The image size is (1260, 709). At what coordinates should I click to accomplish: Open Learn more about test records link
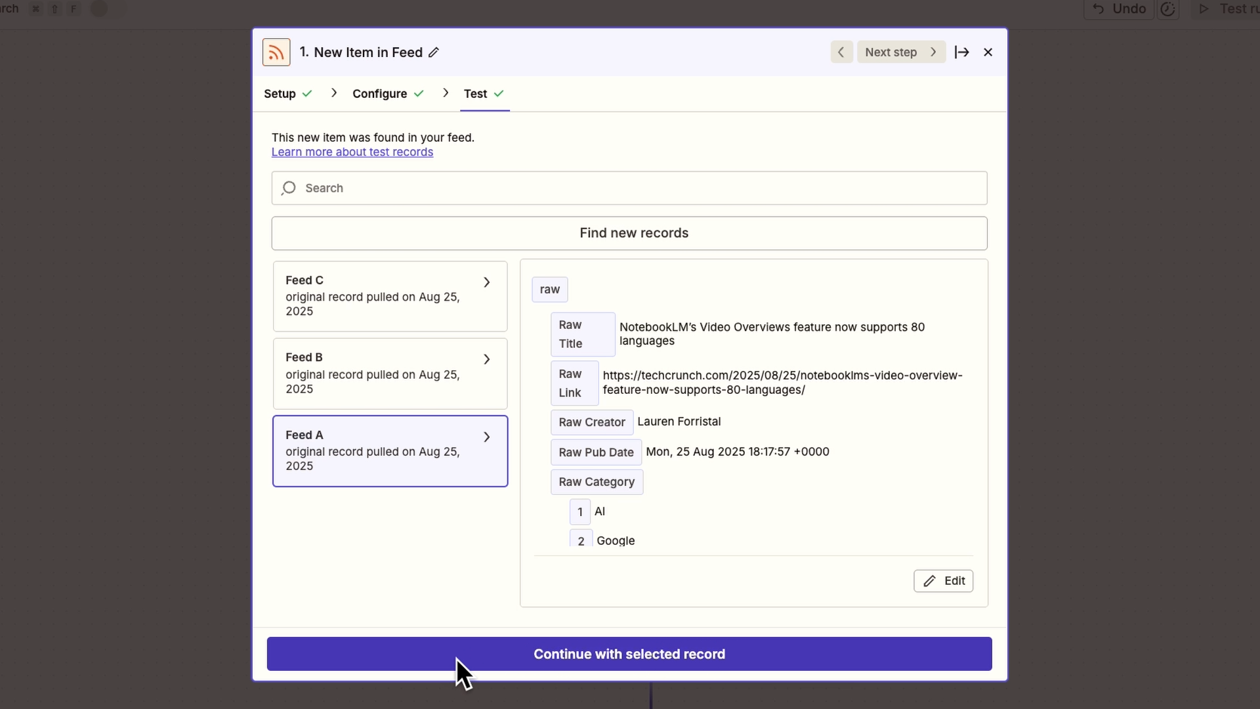click(x=352, y=152)
